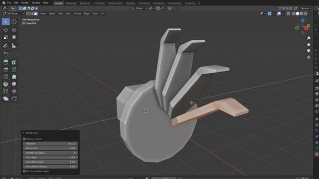Open the Global transform orientation dropdown
This screenshot has height=179, width=319.
click(139, 8)
